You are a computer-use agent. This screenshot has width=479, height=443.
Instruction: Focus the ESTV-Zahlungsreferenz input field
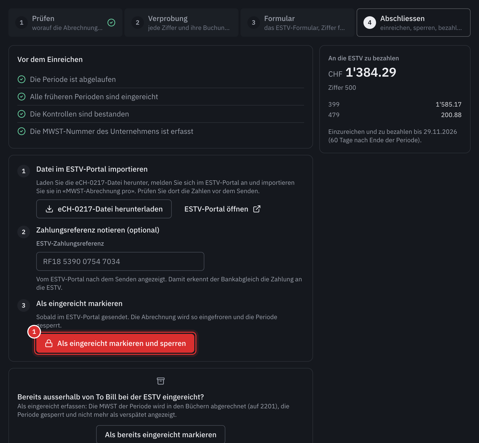pyautogui.click(x=120, y=261)
